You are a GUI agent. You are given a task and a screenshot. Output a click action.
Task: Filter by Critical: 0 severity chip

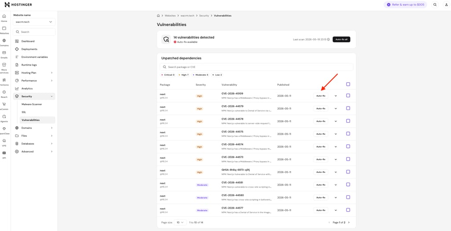(168, 75)
